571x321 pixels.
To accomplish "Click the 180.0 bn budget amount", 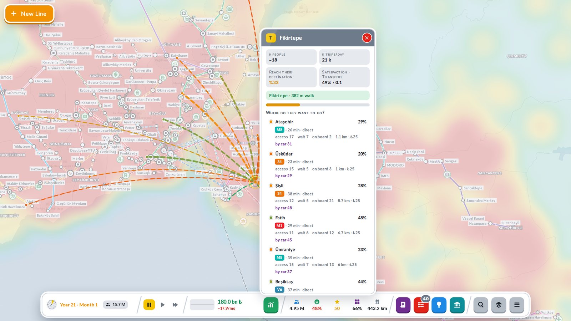I will [x=230, y=302].
